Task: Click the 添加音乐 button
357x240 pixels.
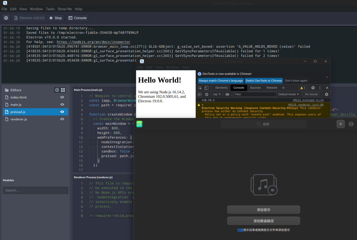Action: (x=263, y=210)
